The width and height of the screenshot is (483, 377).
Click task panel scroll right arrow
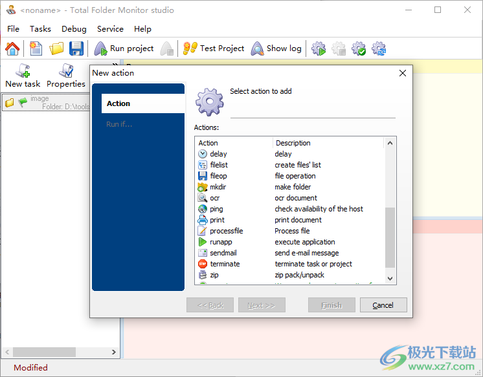click(x=114, y=352)
